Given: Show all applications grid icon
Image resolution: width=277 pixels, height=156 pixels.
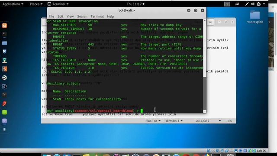Looking at the screenshot, I should (x=5, y=130).
